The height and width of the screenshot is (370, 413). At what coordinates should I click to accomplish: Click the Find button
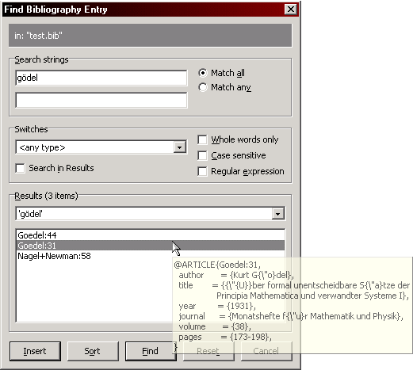tap(151, 351)
